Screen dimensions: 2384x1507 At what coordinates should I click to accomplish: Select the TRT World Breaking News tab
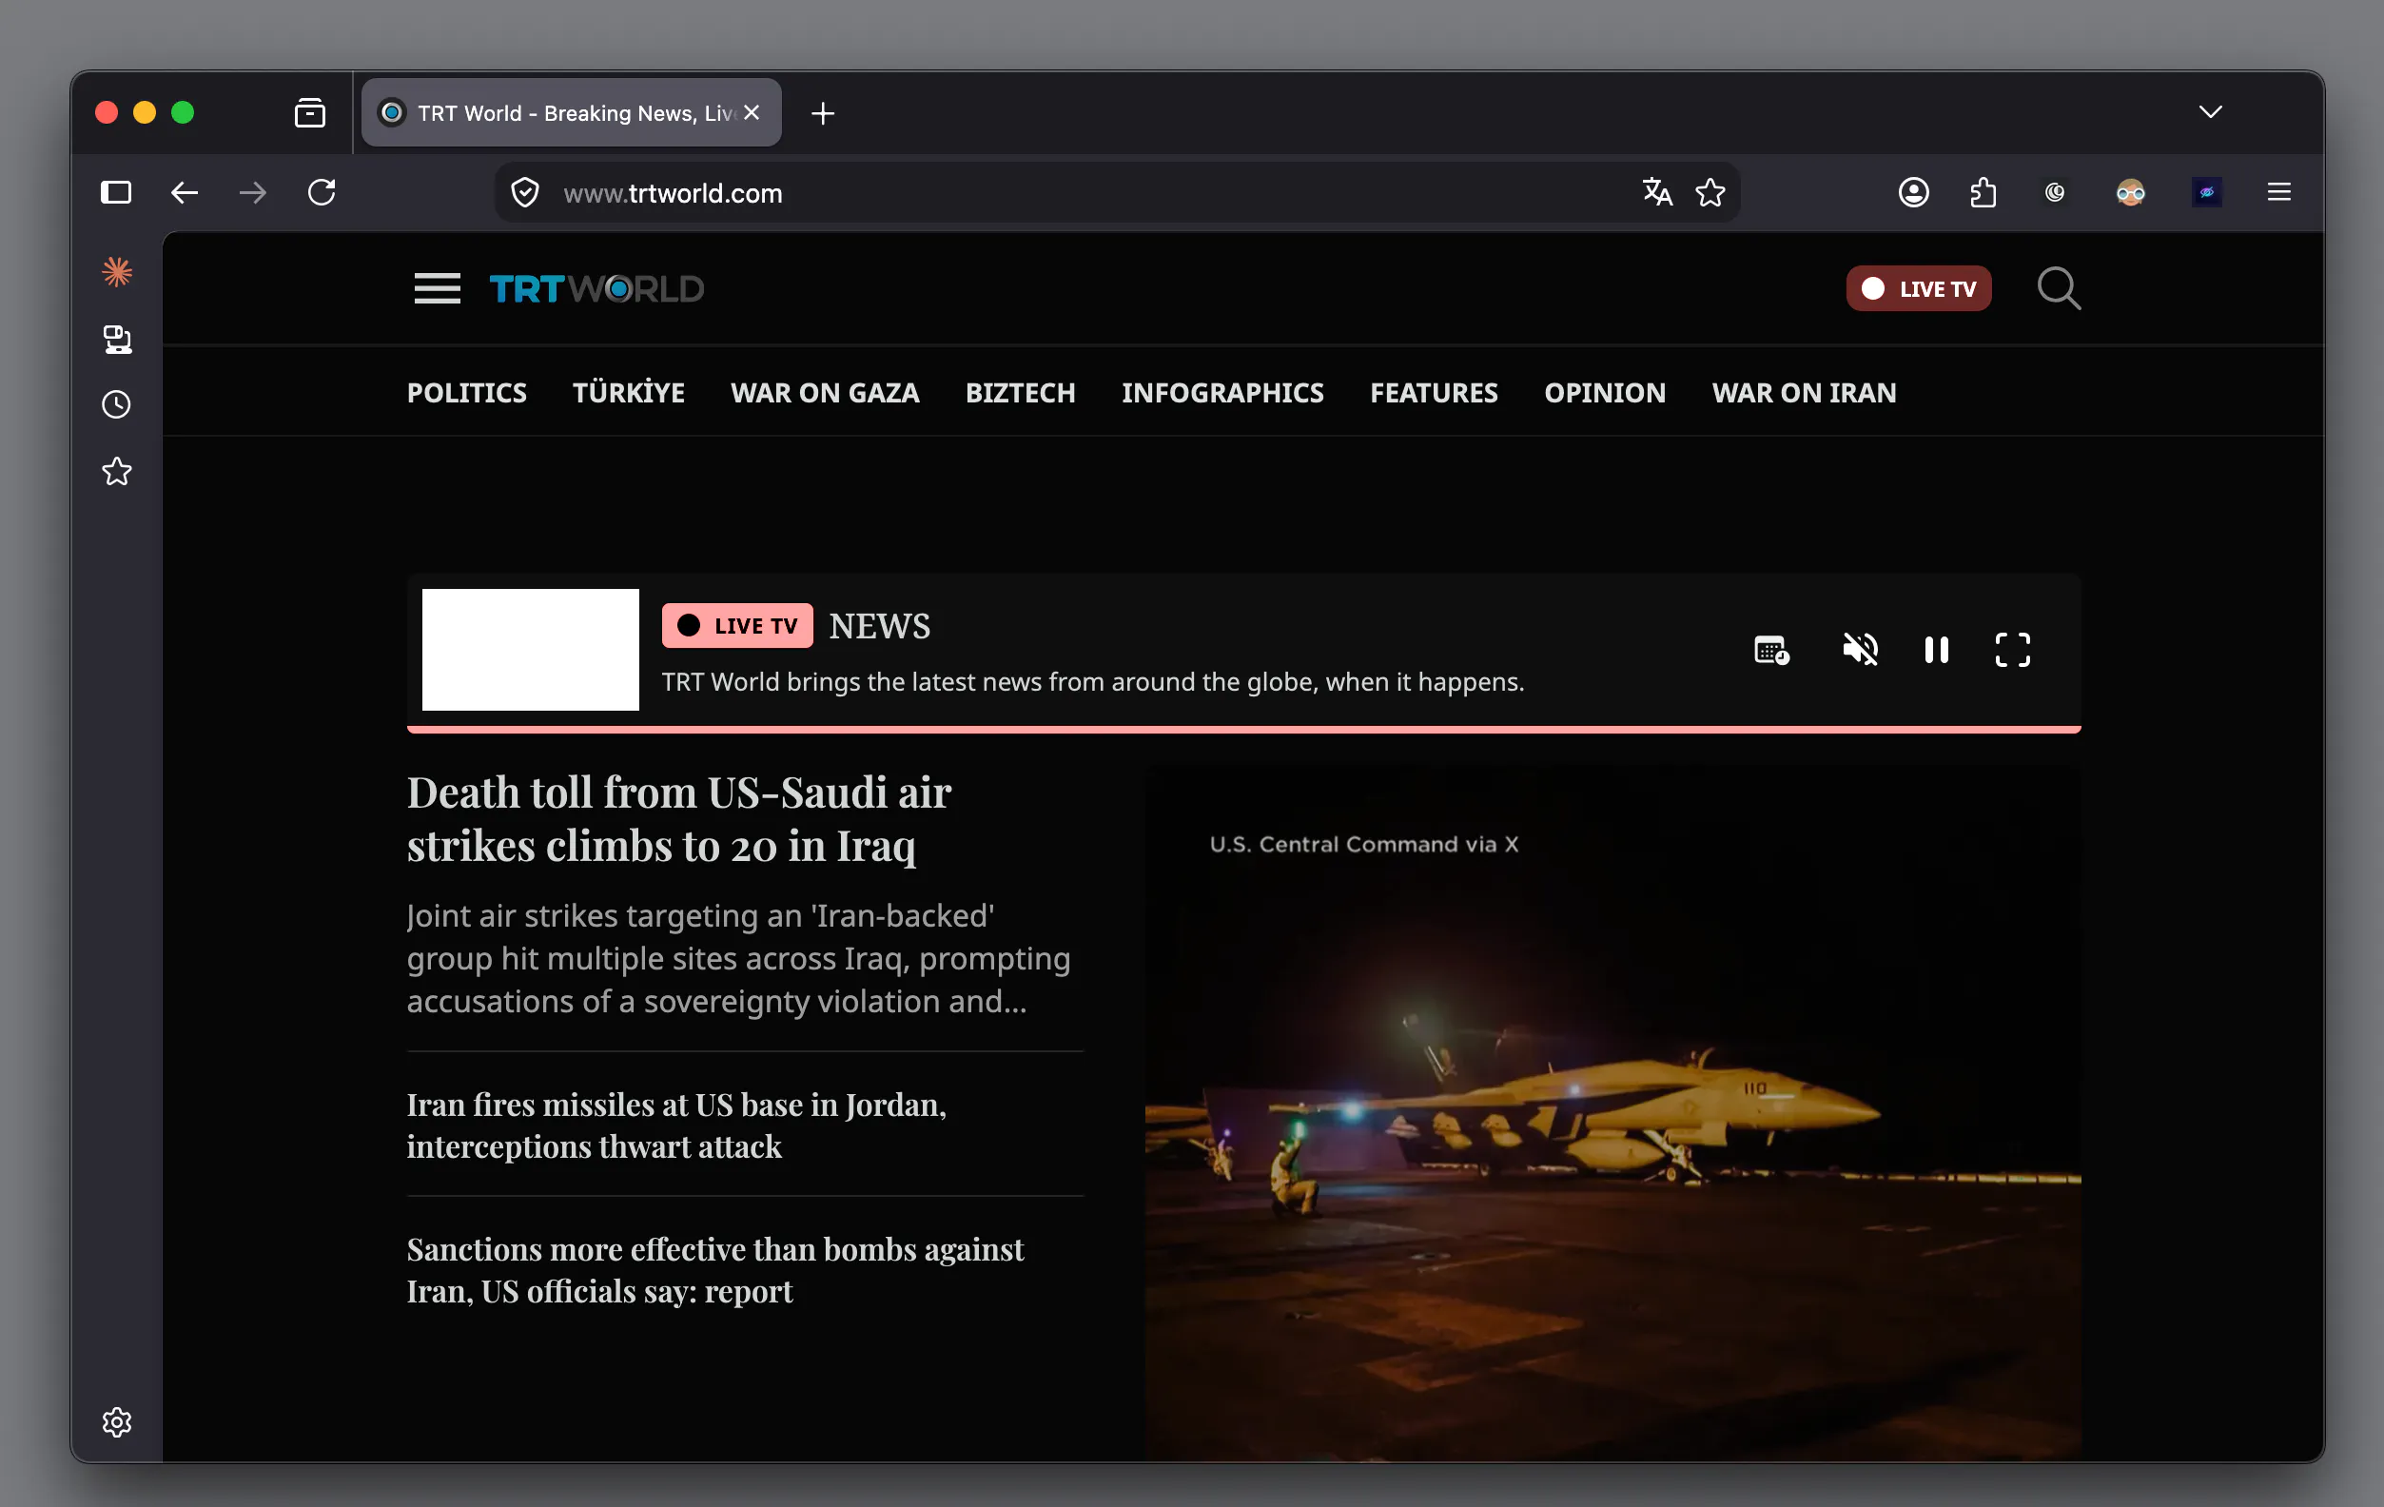(571, 113)
